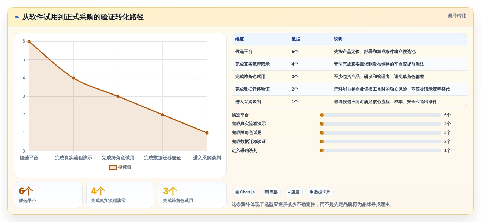
Task: Open the 4个 完成真实流程演示 data card
Action: [x=120, y=195]
